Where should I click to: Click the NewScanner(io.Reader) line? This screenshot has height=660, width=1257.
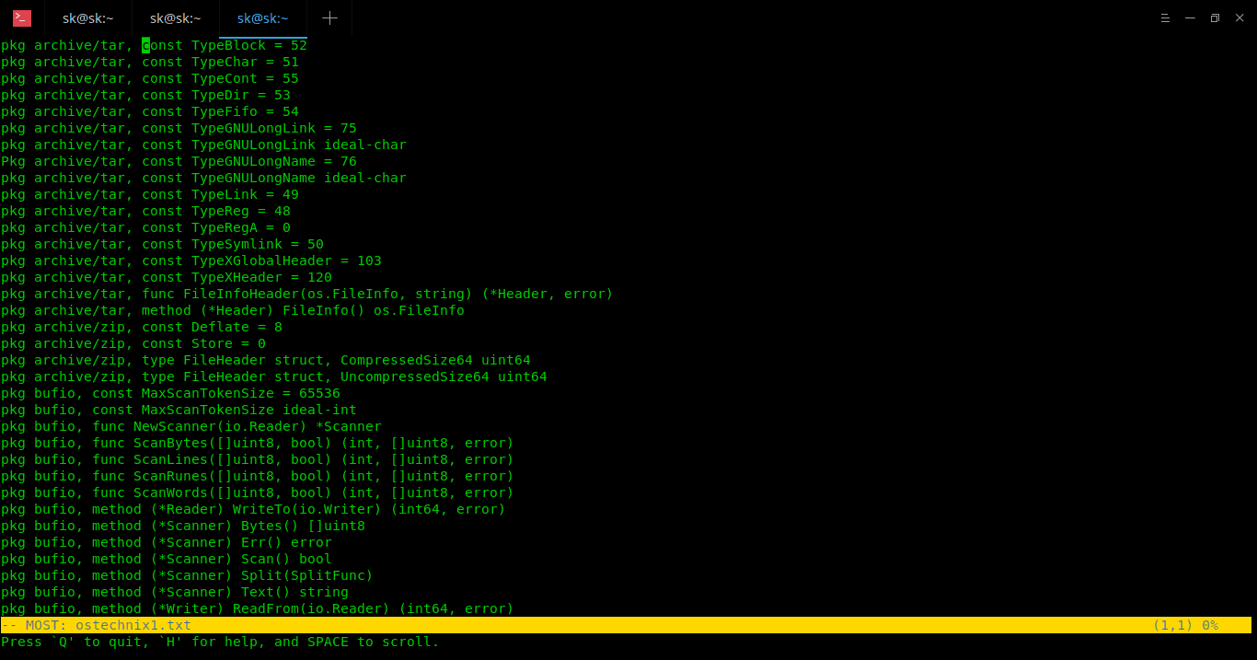[190, 426]
